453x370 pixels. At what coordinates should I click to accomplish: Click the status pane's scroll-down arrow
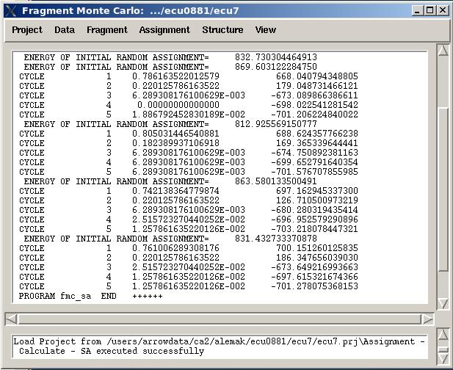pyautogui.click(x=443, y=359)
